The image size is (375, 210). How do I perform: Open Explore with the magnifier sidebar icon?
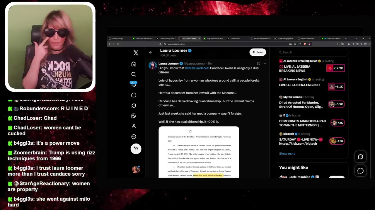tap(134, 74)
